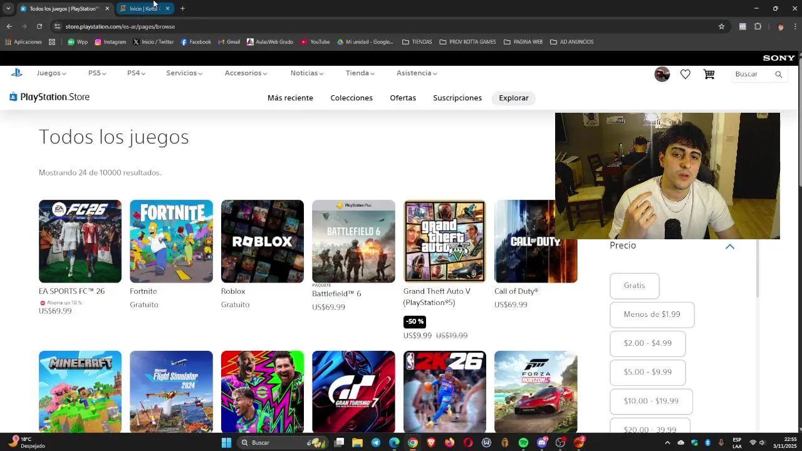Click the search magnifier icon
802x451 pixels.
[x=779, y=74]
